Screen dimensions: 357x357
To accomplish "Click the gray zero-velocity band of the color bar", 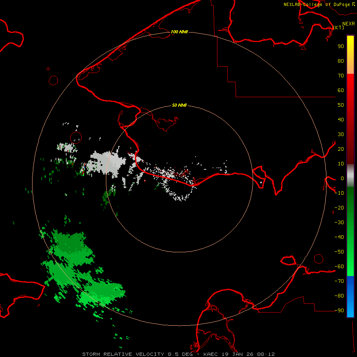I will (x=350, y=176).
